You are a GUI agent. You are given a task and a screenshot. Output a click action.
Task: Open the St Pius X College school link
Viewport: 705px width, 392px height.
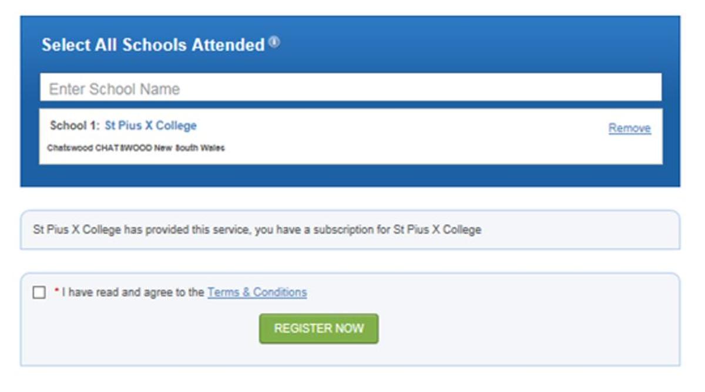pos(150,126)
